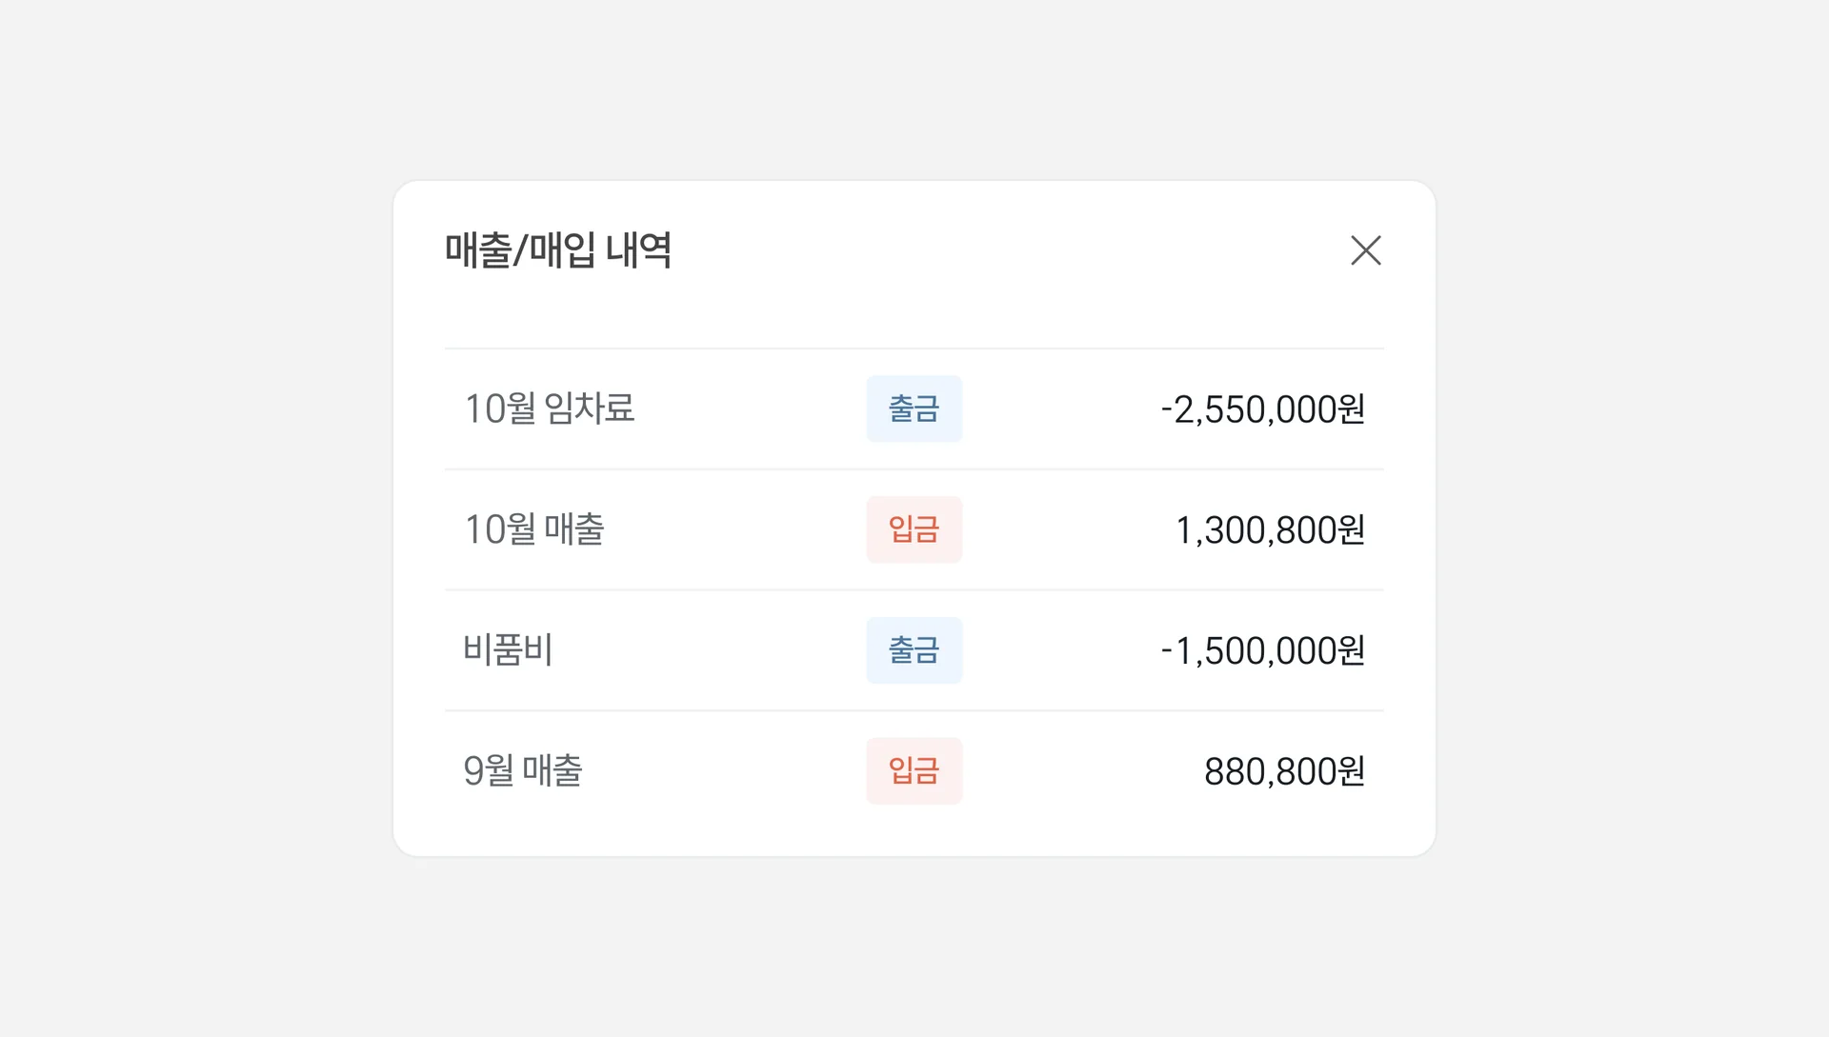Click the blue withdrawal tag on the first row
Image resolution: width=1829 pixels, height=1037 pixels.
click(x=914, y=409)
